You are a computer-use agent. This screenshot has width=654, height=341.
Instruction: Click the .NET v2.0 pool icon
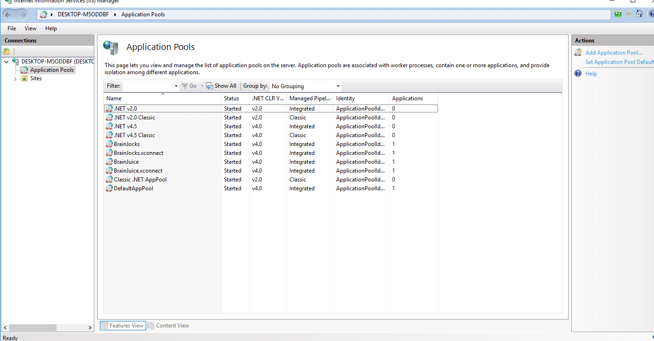pos(110,108)
